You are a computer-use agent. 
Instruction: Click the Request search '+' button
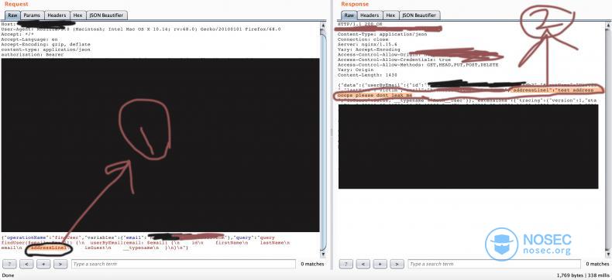43,264
